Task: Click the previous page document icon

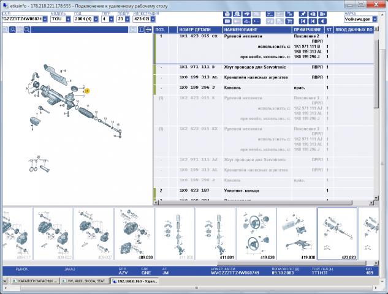Action: (313, 14)
